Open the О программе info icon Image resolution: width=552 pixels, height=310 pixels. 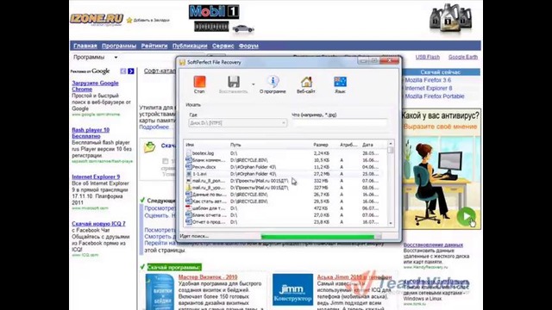click(x=273, y=82)
